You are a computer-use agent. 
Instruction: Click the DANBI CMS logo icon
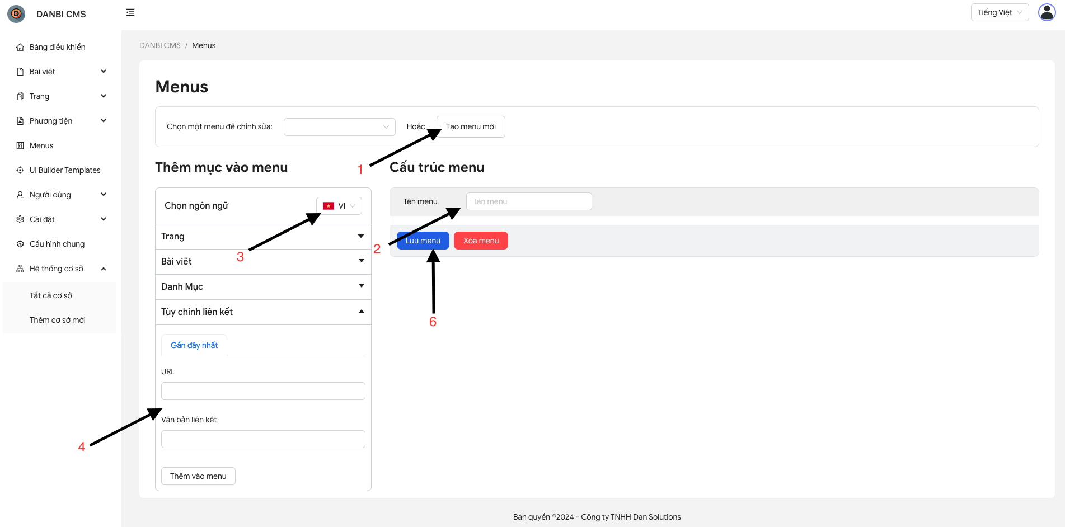(x=16, y=14)
